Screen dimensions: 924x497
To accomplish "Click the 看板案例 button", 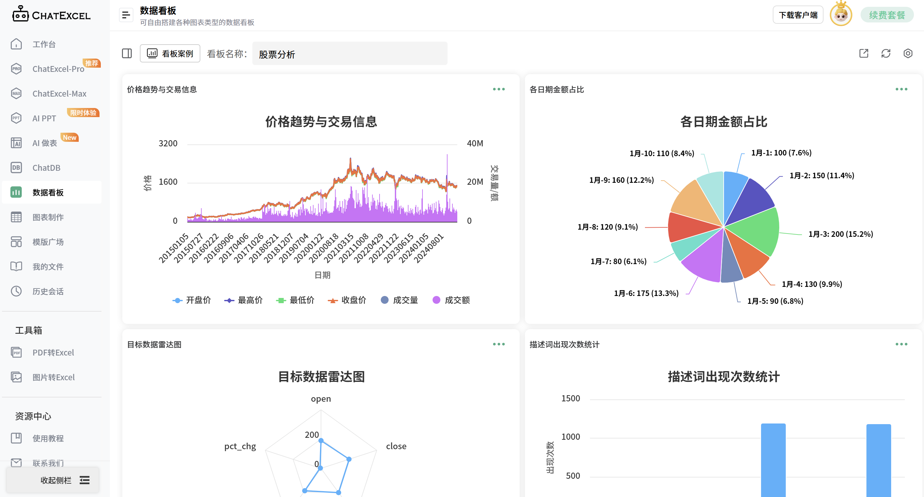I will (170, 53).
